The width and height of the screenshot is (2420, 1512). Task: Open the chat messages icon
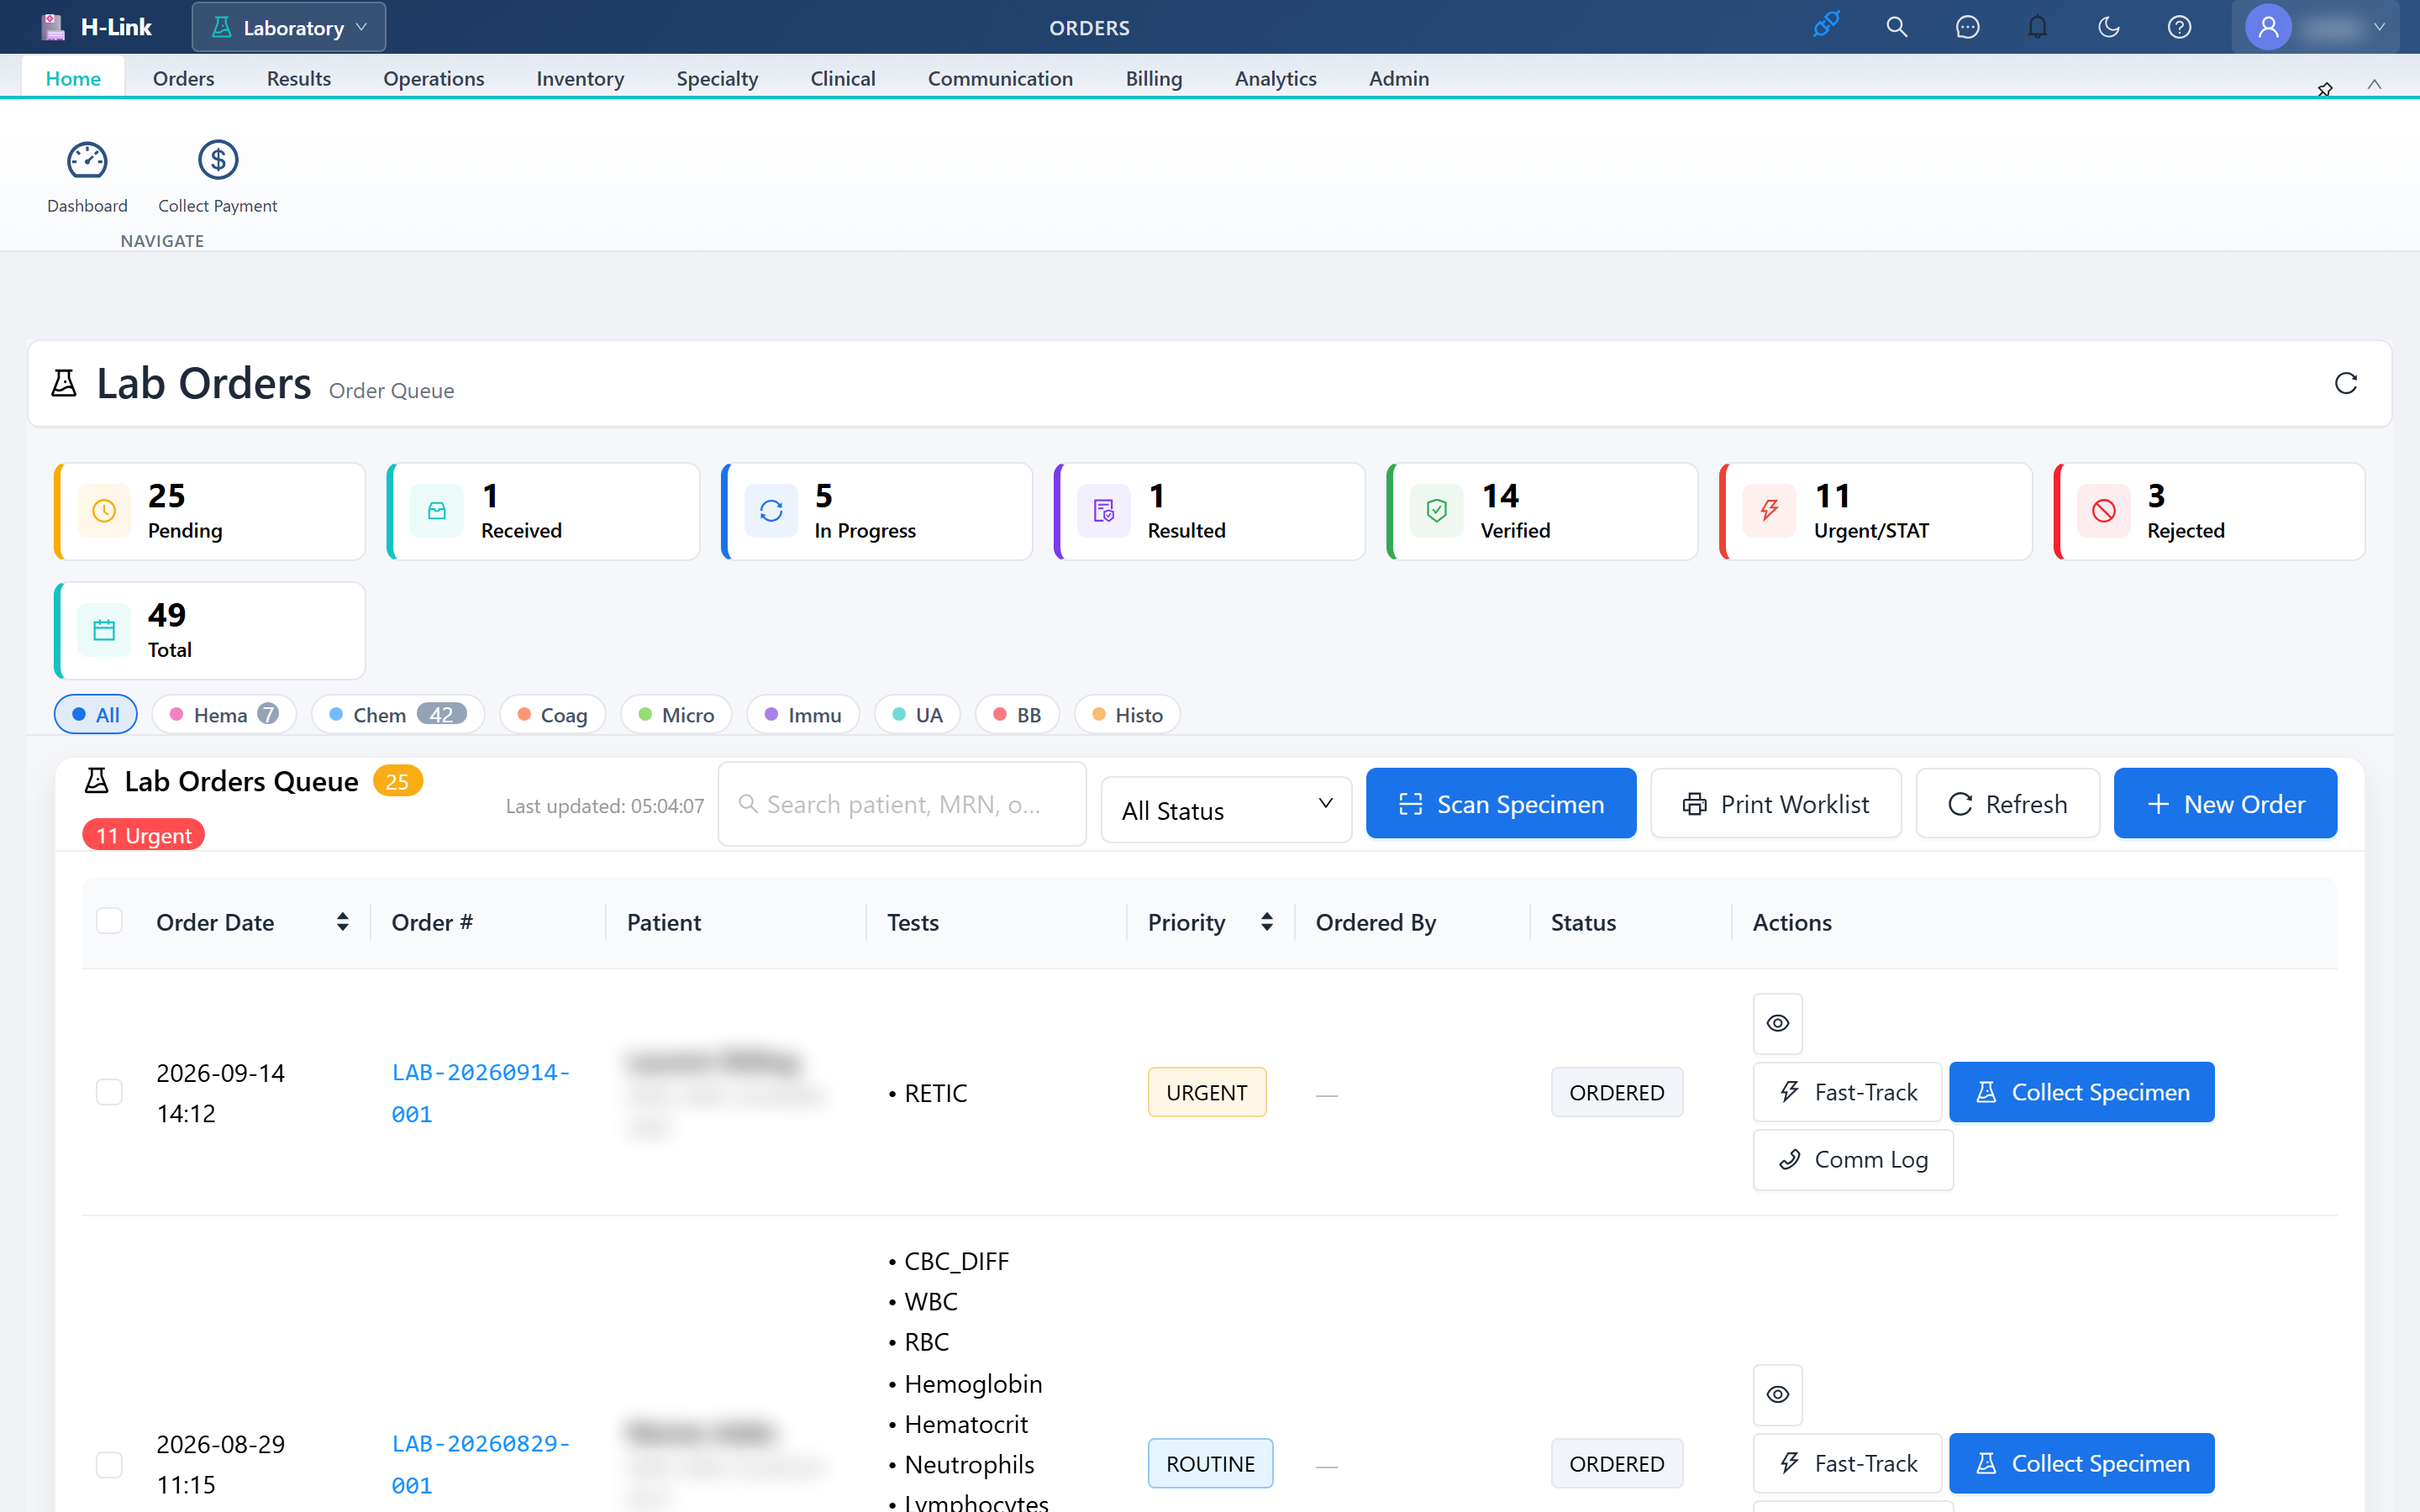[1967, 27]
